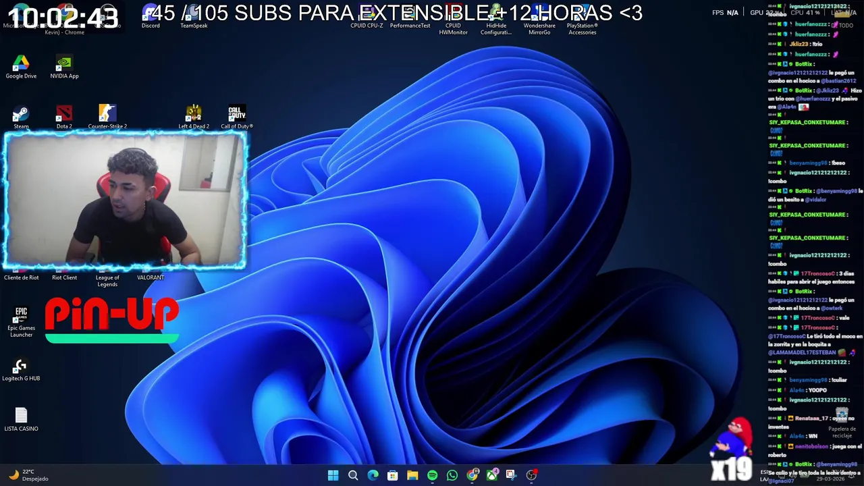This screenshot has width=864, height=486.
Task: Select the LISTA CASINO text file
Action: 21,420
